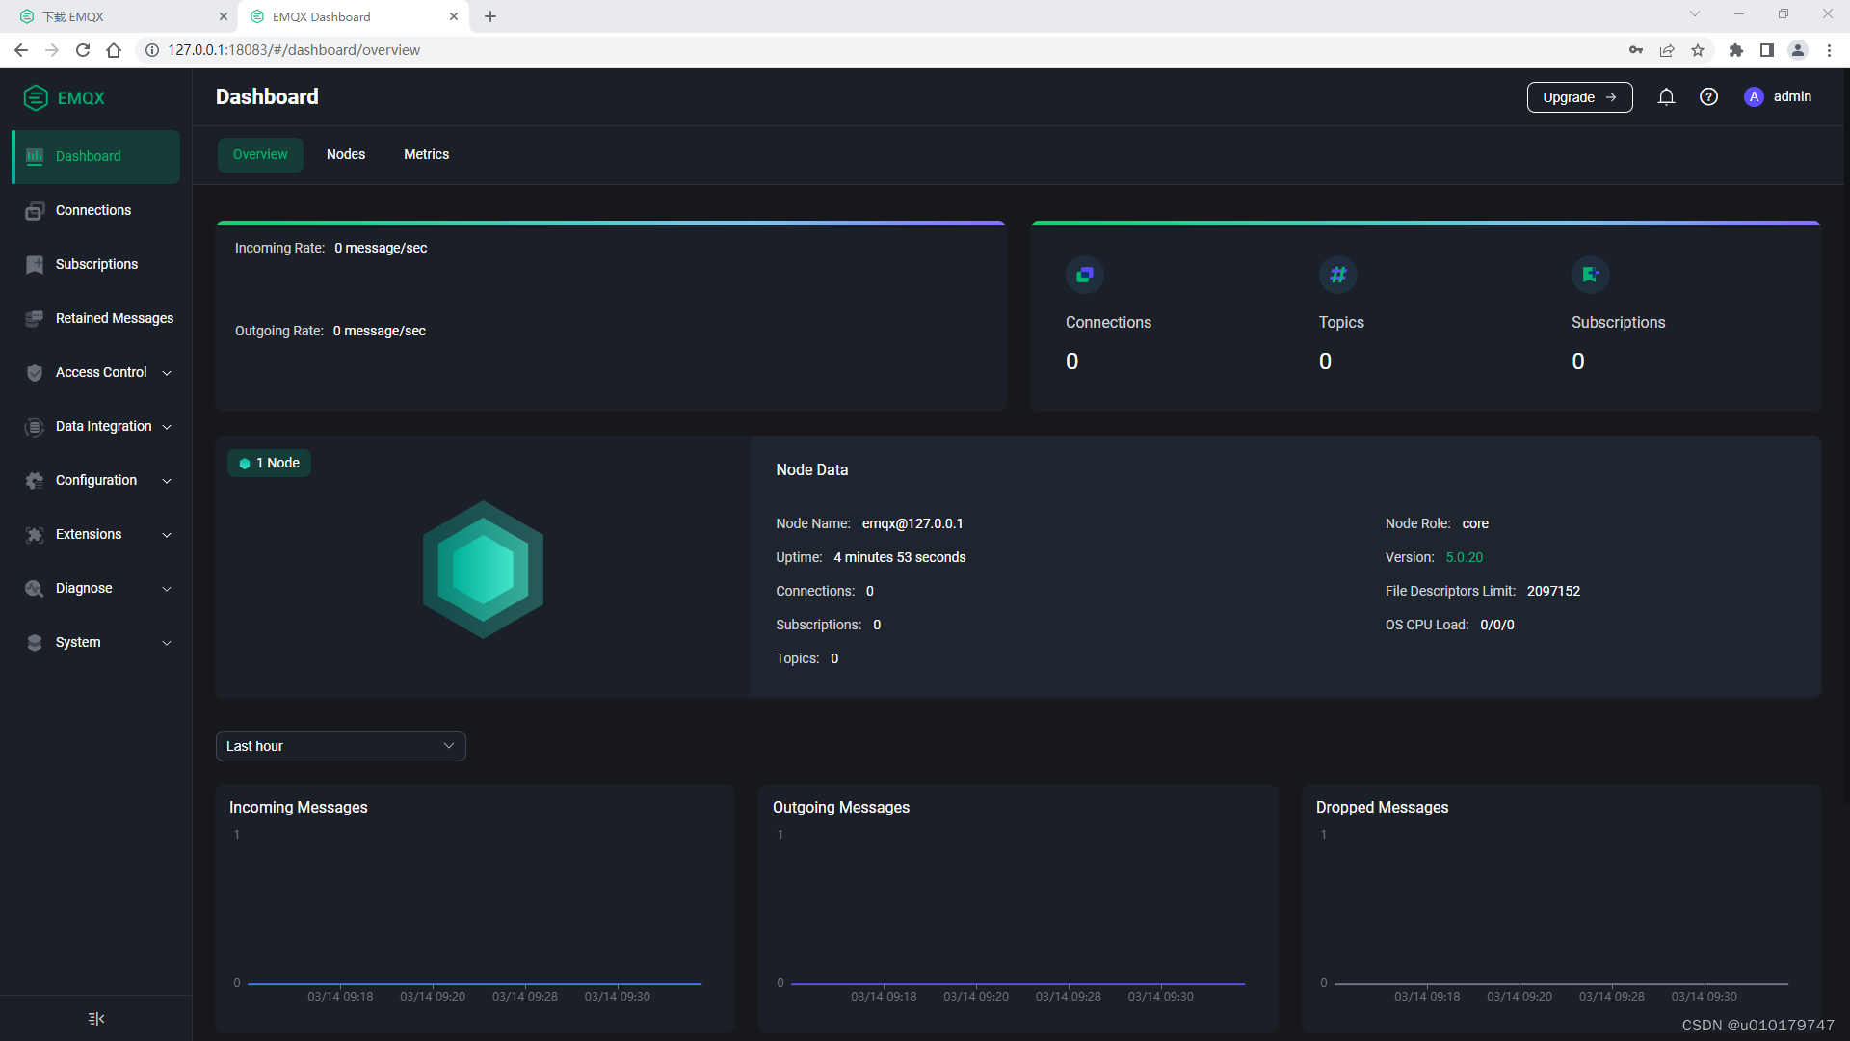Open Connections from sidebar icon
Viewport: 1850px width, 1041px height.
point(35,211)
